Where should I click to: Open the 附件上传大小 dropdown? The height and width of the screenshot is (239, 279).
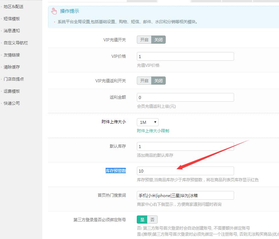[148, 122]
